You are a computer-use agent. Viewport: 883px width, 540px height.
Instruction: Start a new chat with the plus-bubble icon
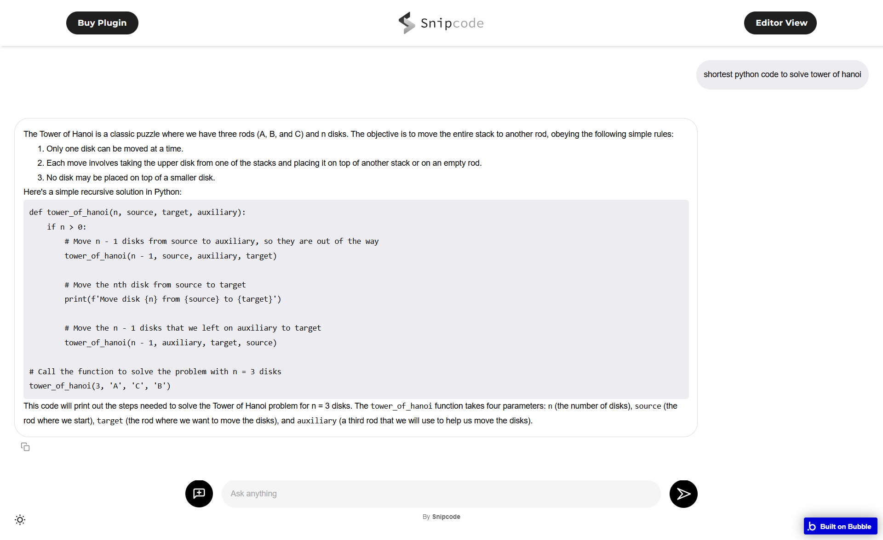199,494
